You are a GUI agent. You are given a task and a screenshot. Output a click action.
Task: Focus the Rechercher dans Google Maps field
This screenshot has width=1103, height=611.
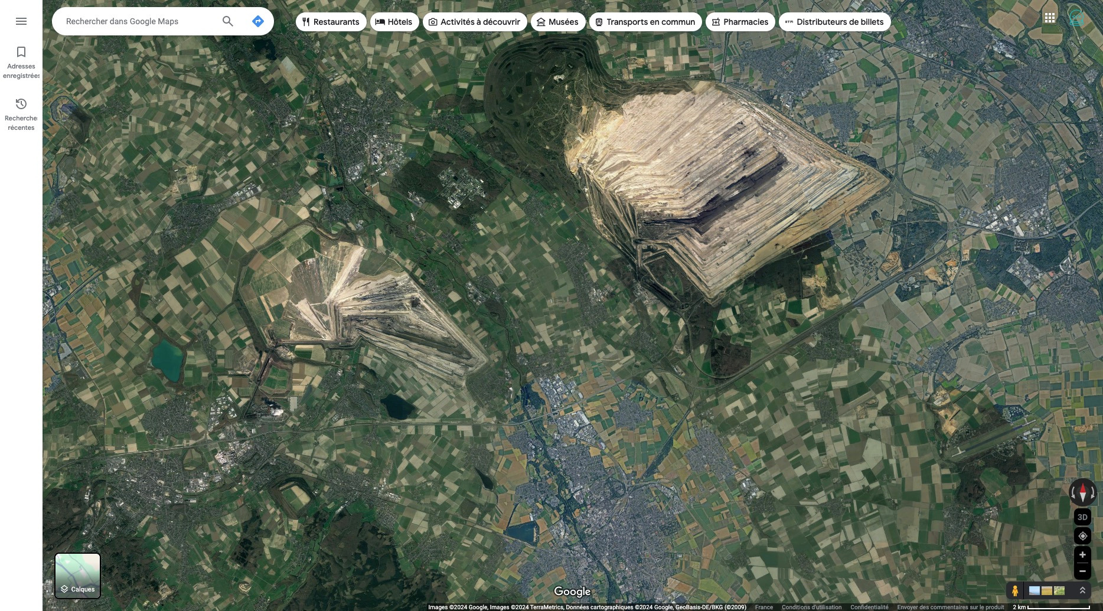pos(139,21)
